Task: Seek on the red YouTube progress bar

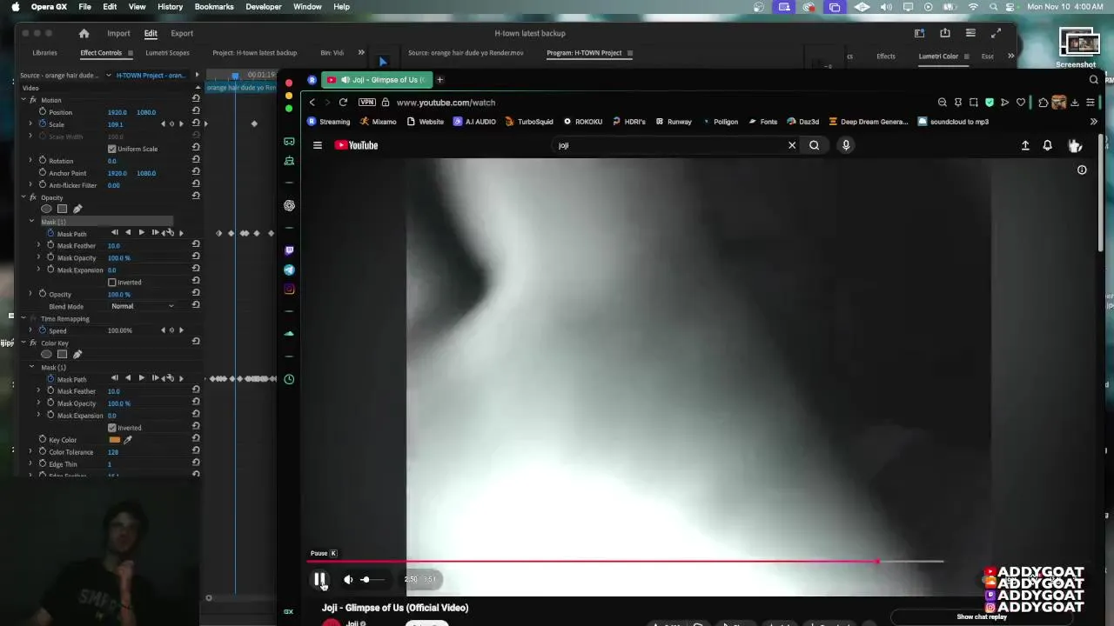Action: point(627,562)
